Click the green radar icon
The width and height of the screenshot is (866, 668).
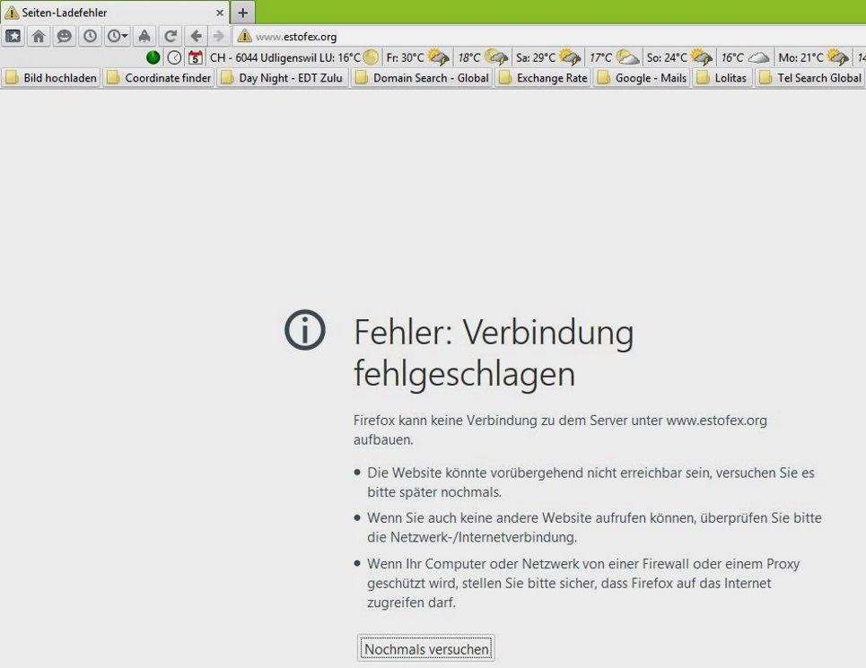click(x=153, y=57)
